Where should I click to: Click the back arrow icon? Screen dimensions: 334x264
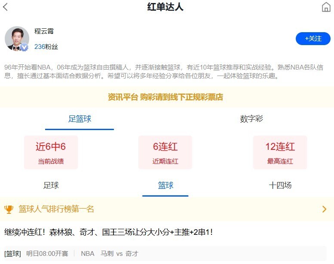(6, 7)
